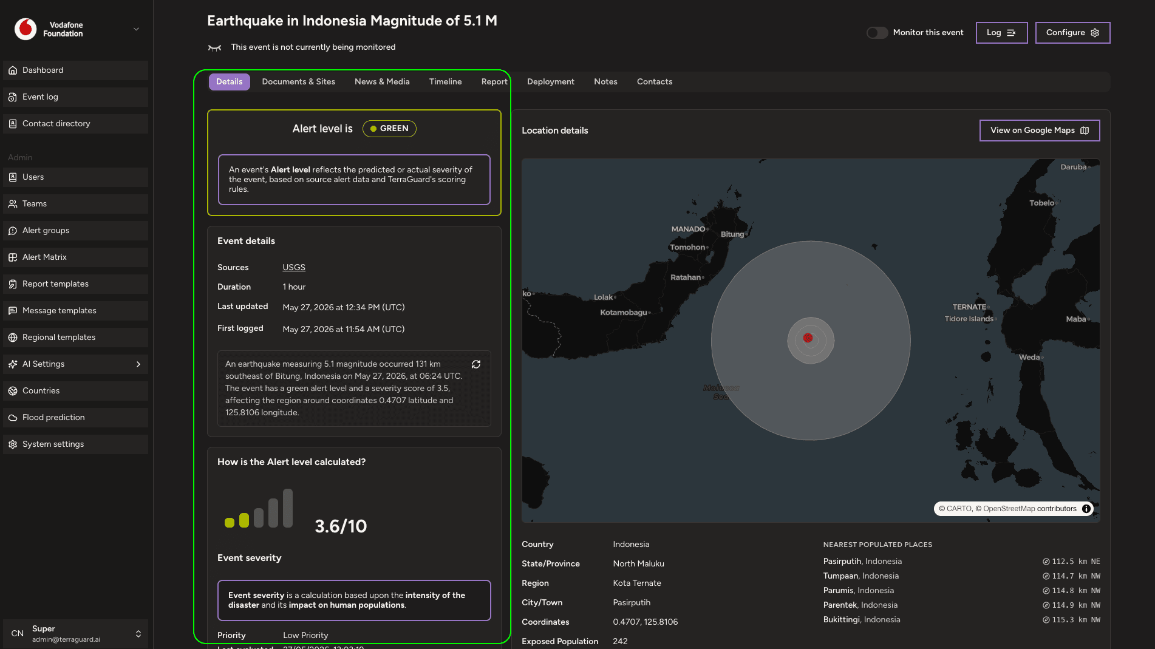Viewport: 1155px width, 649px height.
Task: Click the Flood prediction cloud icon
Action: pyautogui.click(x=13, y=418)
